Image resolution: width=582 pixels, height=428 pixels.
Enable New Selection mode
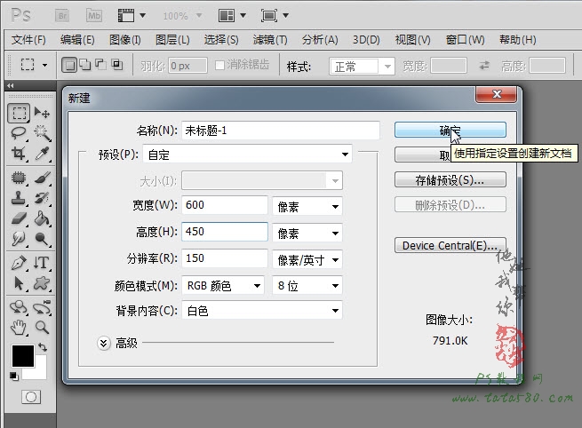69,65
